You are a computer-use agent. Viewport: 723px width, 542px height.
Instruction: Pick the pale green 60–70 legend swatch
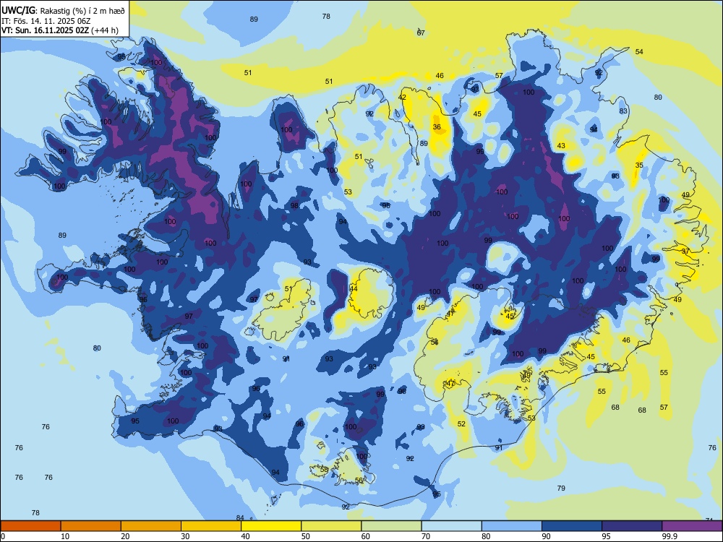(391, 526)
